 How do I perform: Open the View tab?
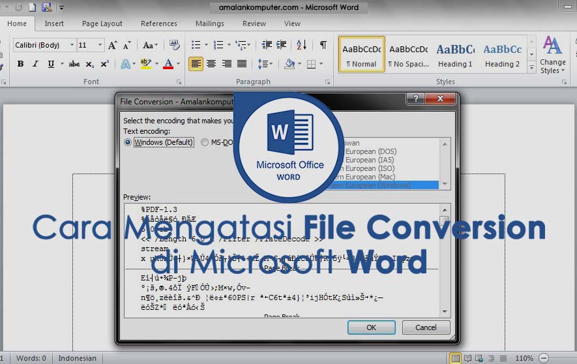[293, 23]
